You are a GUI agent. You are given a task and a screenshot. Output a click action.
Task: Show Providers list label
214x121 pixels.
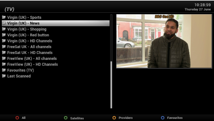point(125,118)
